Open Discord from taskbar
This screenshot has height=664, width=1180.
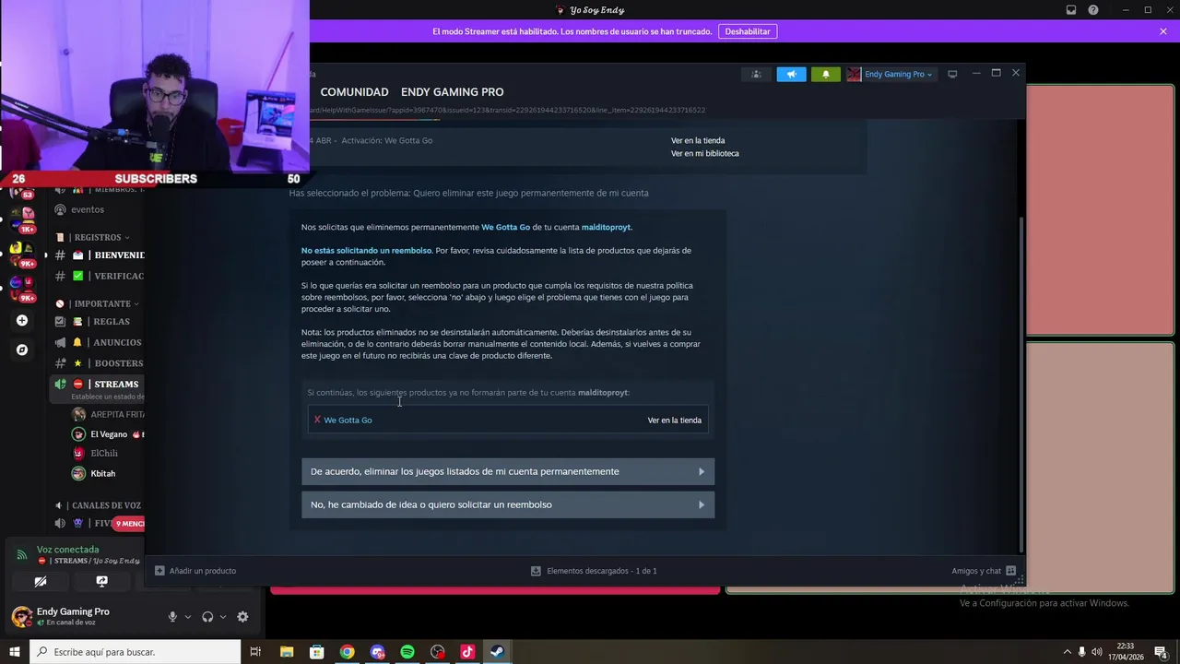[x=377, y=652]
